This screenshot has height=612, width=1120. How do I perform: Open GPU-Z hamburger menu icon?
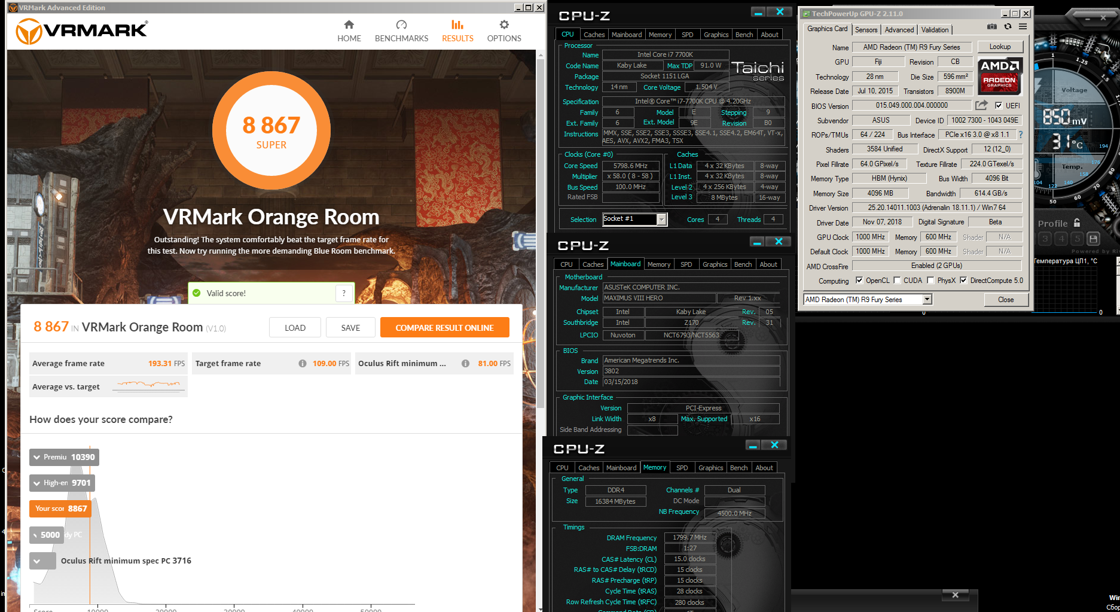[1023, 27]
